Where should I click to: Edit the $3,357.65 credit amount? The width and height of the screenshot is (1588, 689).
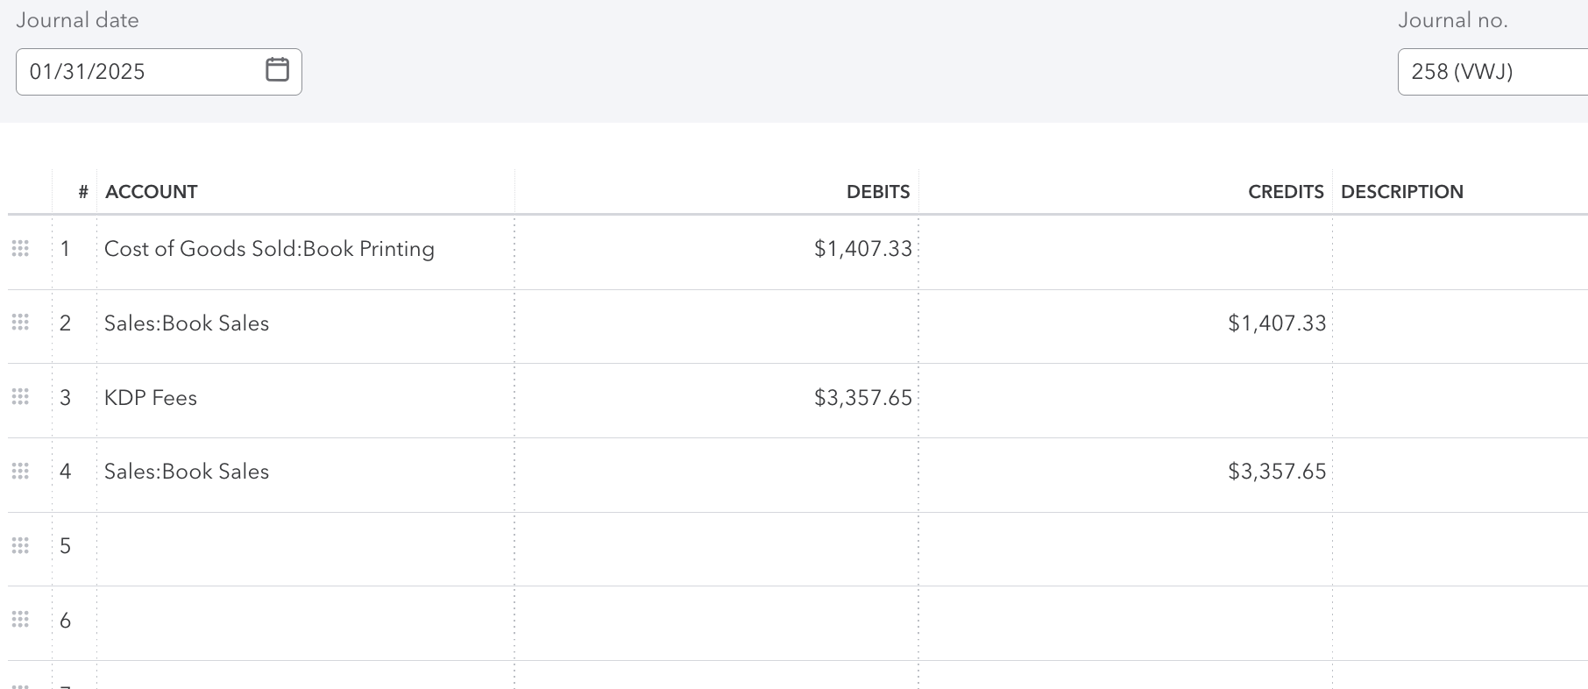pos(1276,472)
